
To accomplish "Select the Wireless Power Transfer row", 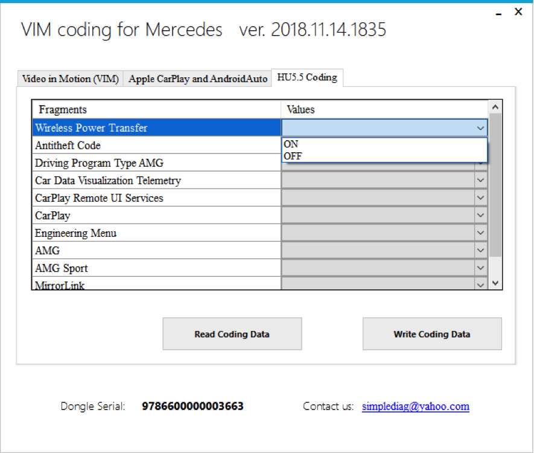I will [x=157, y=128].
